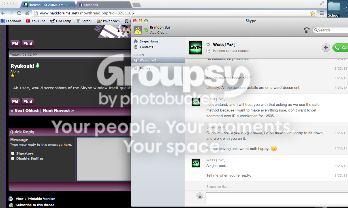
Task: Click the Skype message input field
Action: coord(277,198)
